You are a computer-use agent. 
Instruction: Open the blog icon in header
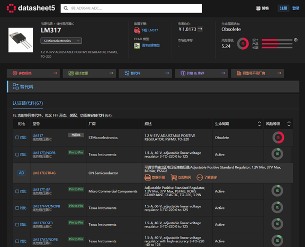(x=258, y=8)
